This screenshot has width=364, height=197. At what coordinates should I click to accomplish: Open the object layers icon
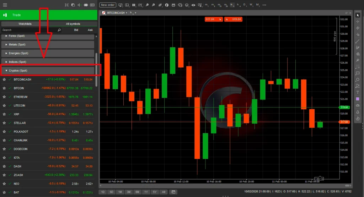187,5
